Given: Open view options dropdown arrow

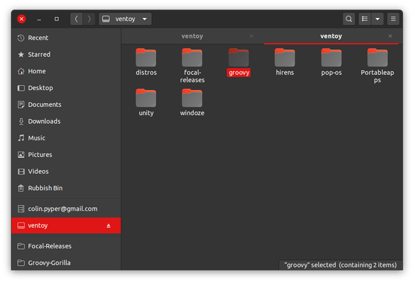Looking at the screenshot, I should tap(377, 19).
